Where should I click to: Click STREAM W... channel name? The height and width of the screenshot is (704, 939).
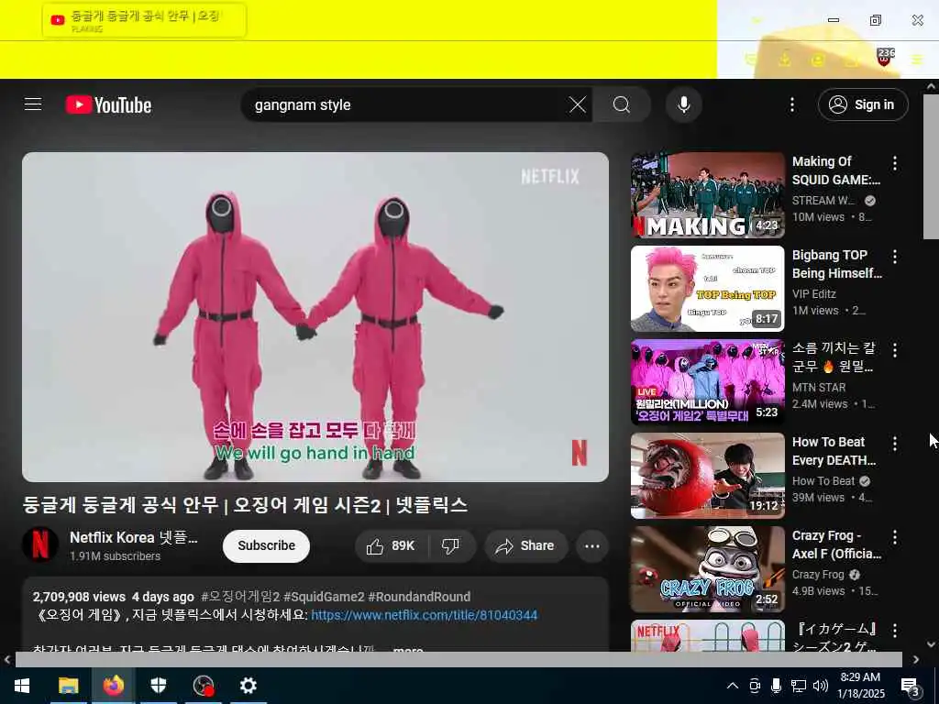[823, 201]
